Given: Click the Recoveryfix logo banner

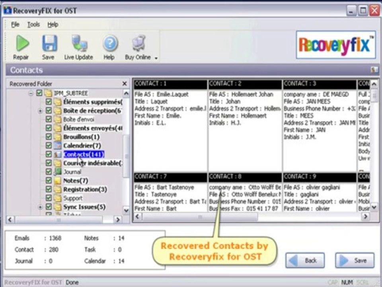Looking at the screenshot, I should pyautogui.click(x=336, y=45).
